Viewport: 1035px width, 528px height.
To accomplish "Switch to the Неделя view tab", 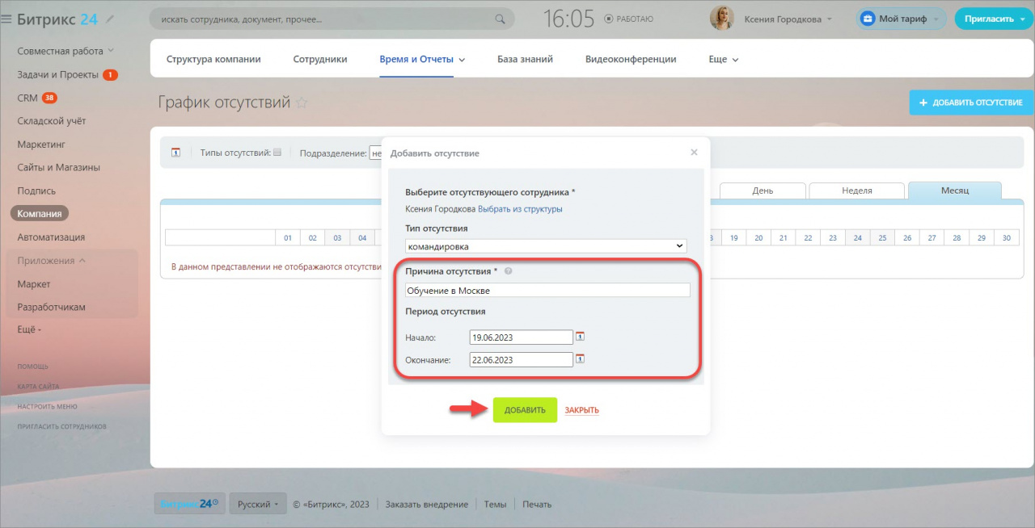I will click(857, 191).
